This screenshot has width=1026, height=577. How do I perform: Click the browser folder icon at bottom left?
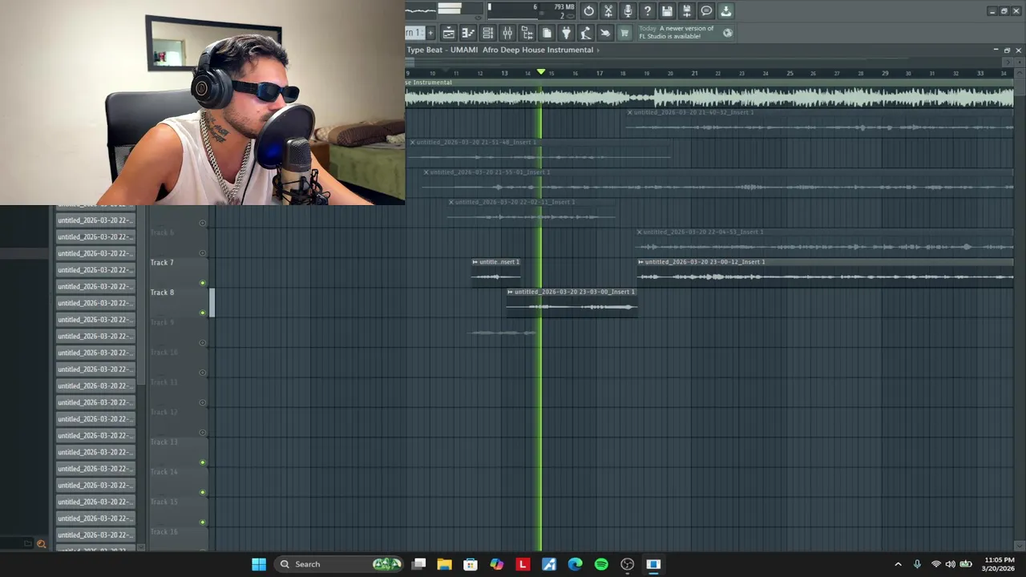[x=27, y=543]
